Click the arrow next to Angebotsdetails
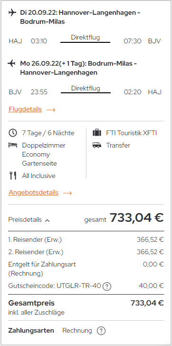This screenshot has width=172, height=346. (x=67, y=193)
